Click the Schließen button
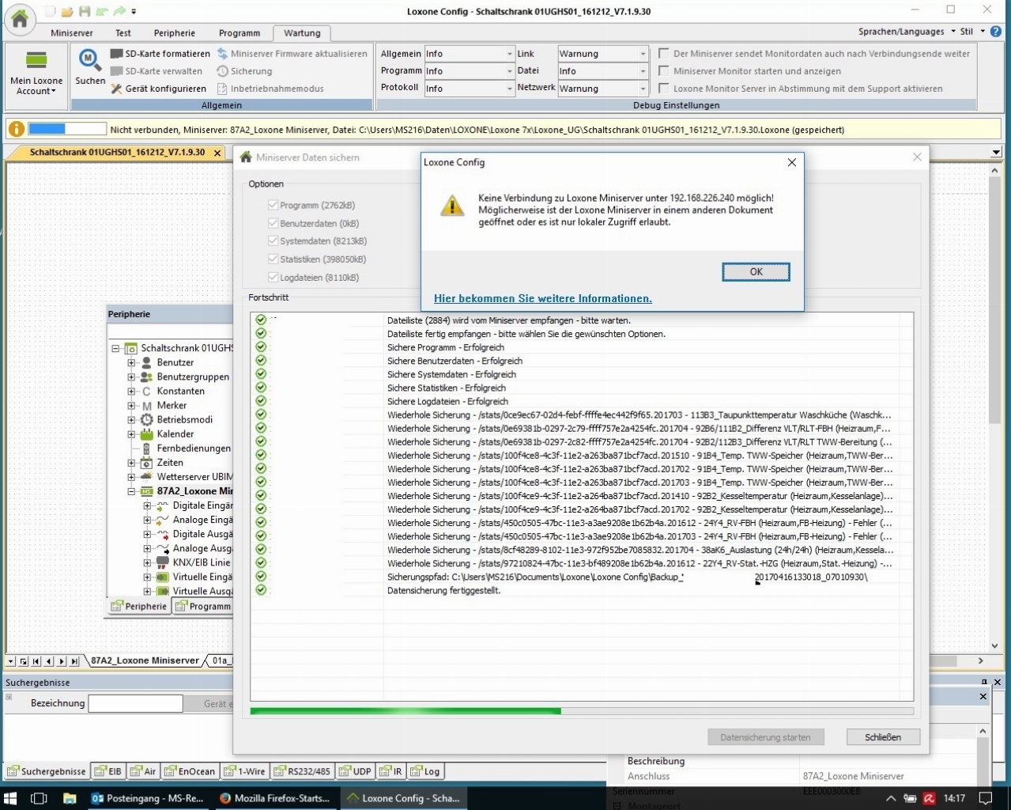Screen dimensions: 1011x810 point(883,737)
